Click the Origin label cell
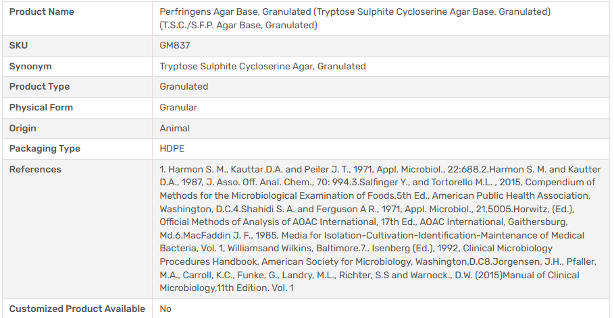The height and width of the screenshot is (318, 614). [x=23, y=128]
